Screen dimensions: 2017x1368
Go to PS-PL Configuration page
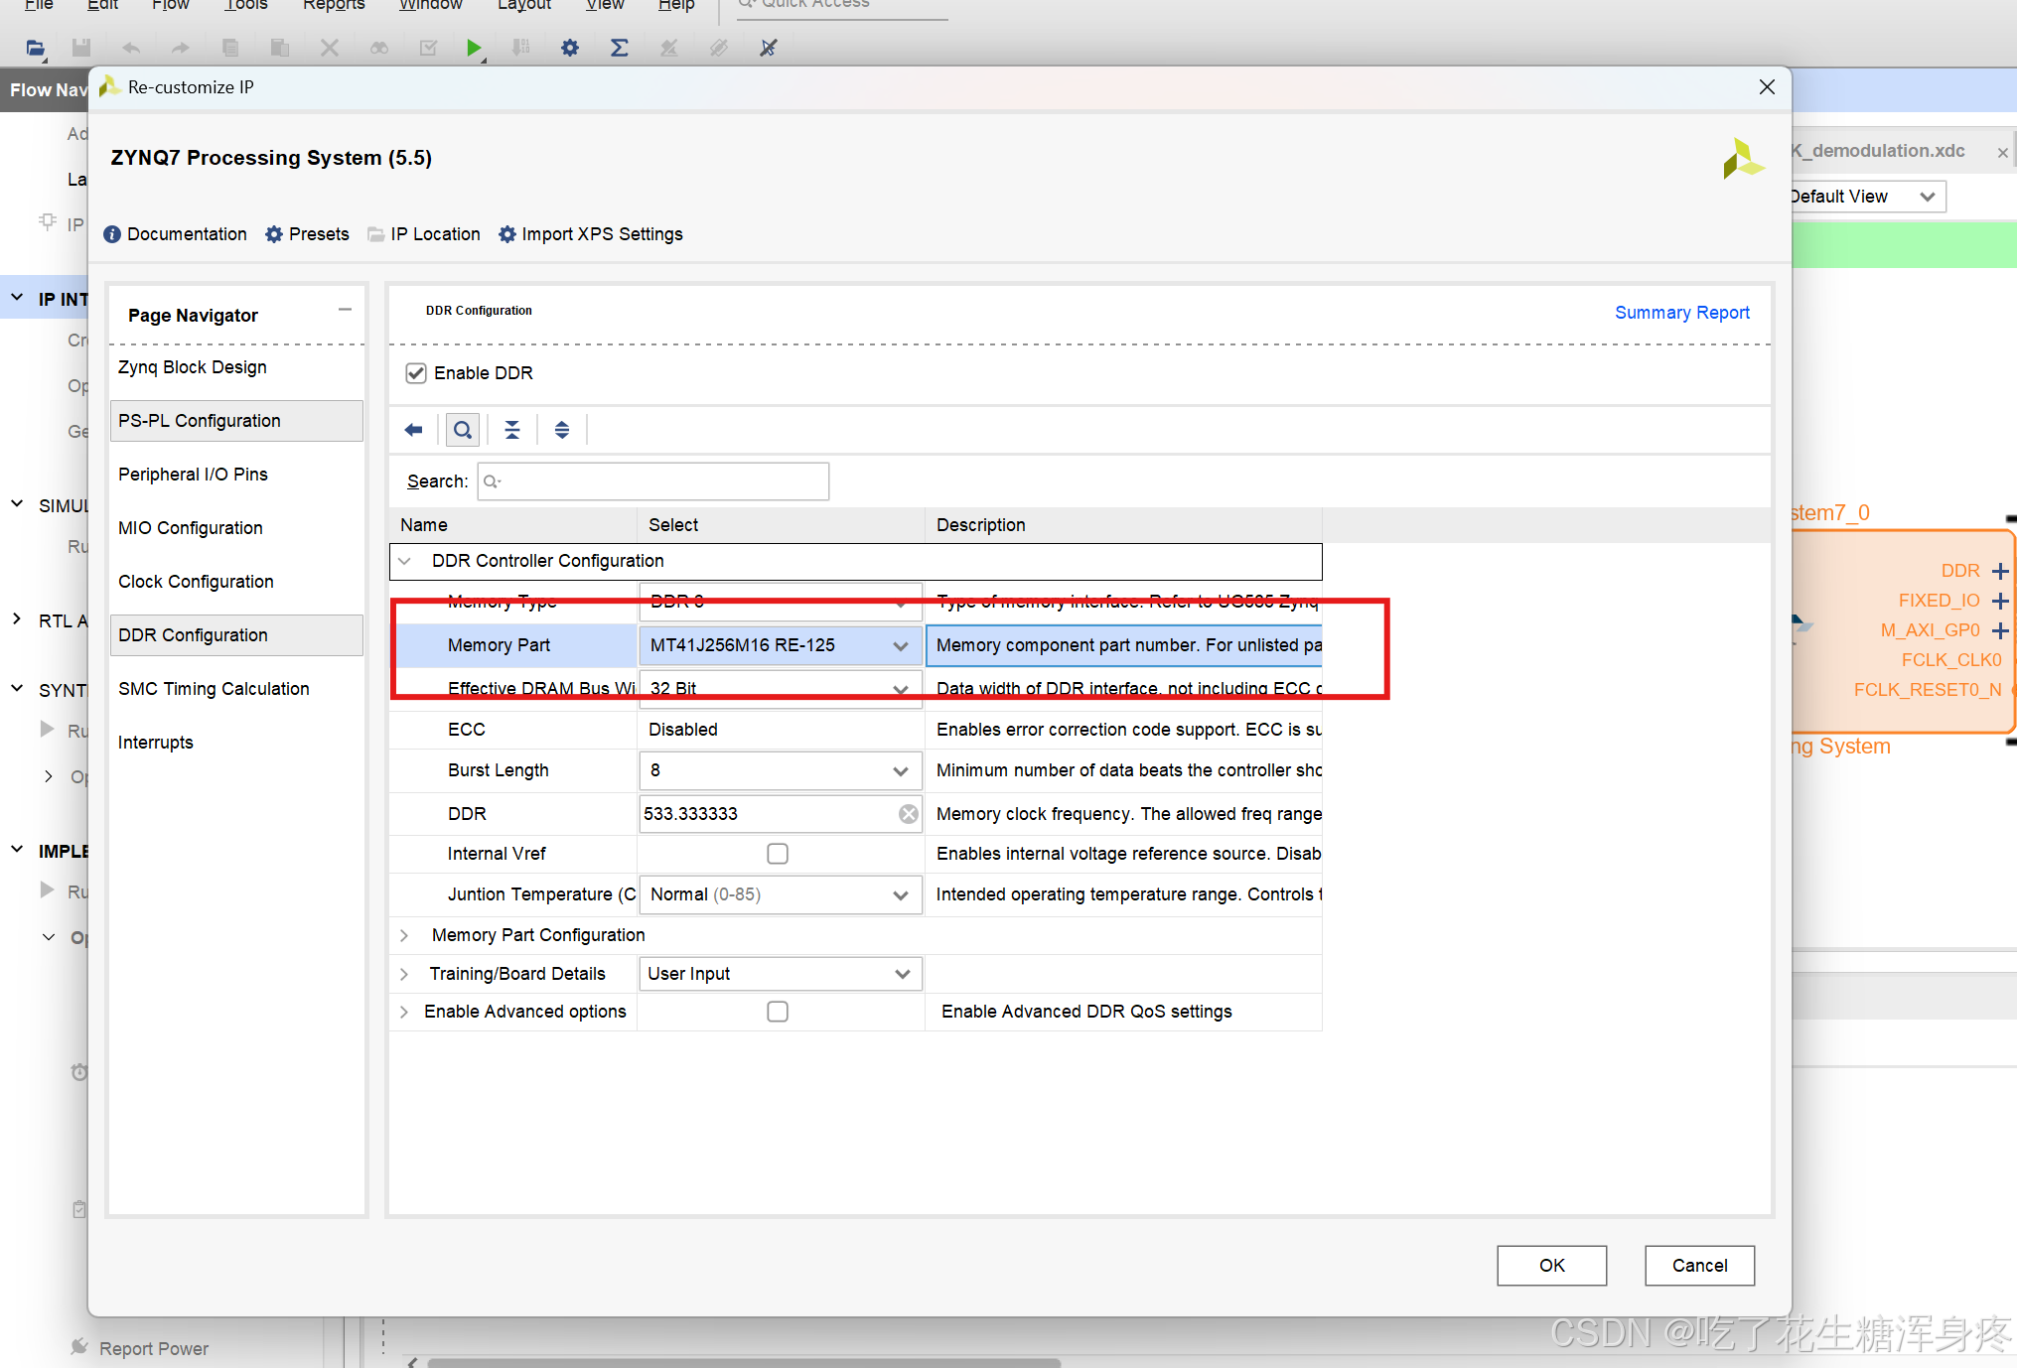coord(236,421)
